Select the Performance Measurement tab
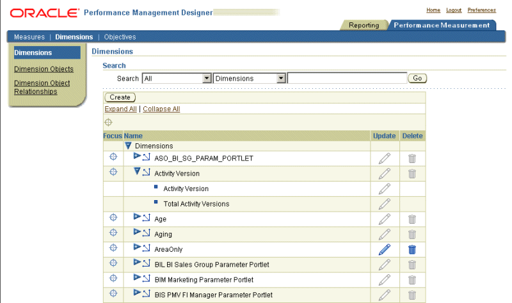Screen dimensions: 512x303 click(442, 25)
